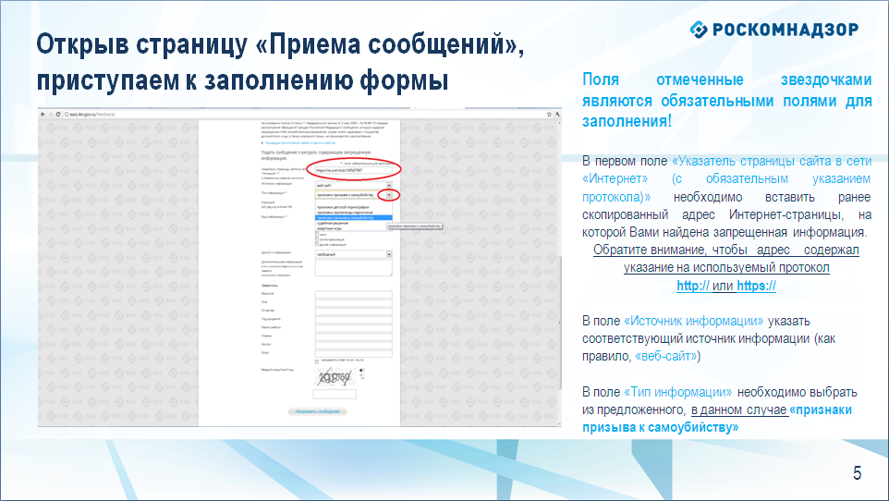Click the «Тип информации» highlighted text
Screen dimensions: 889x501
point(677,392)
